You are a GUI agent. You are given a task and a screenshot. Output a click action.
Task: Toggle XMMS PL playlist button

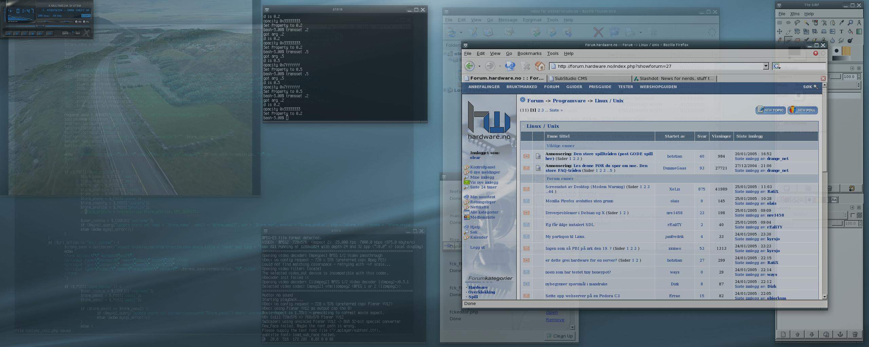tap(86, 22)
